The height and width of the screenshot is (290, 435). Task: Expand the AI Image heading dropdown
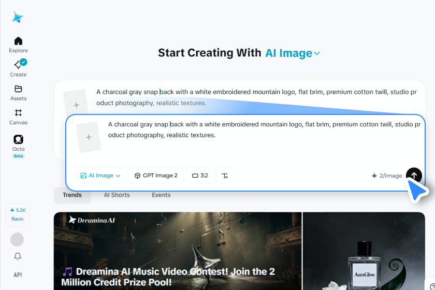tap(293, 53)
